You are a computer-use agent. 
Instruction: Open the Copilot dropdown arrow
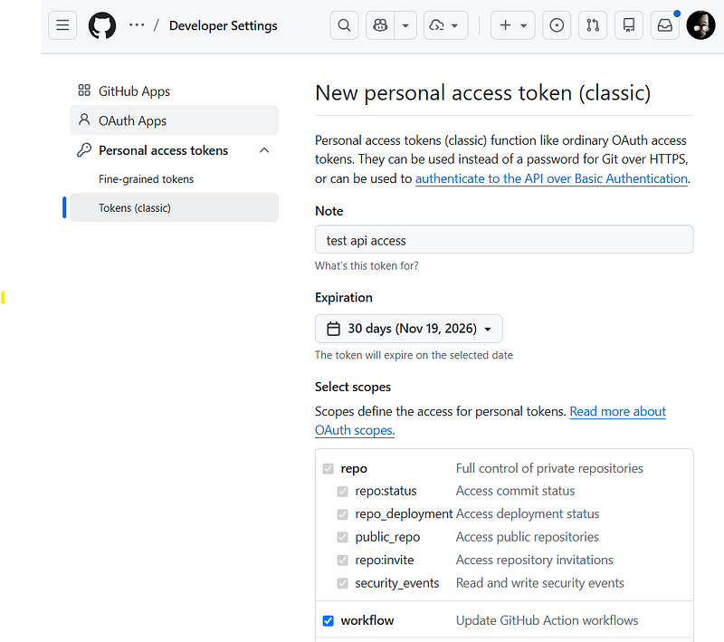point(405,25)
